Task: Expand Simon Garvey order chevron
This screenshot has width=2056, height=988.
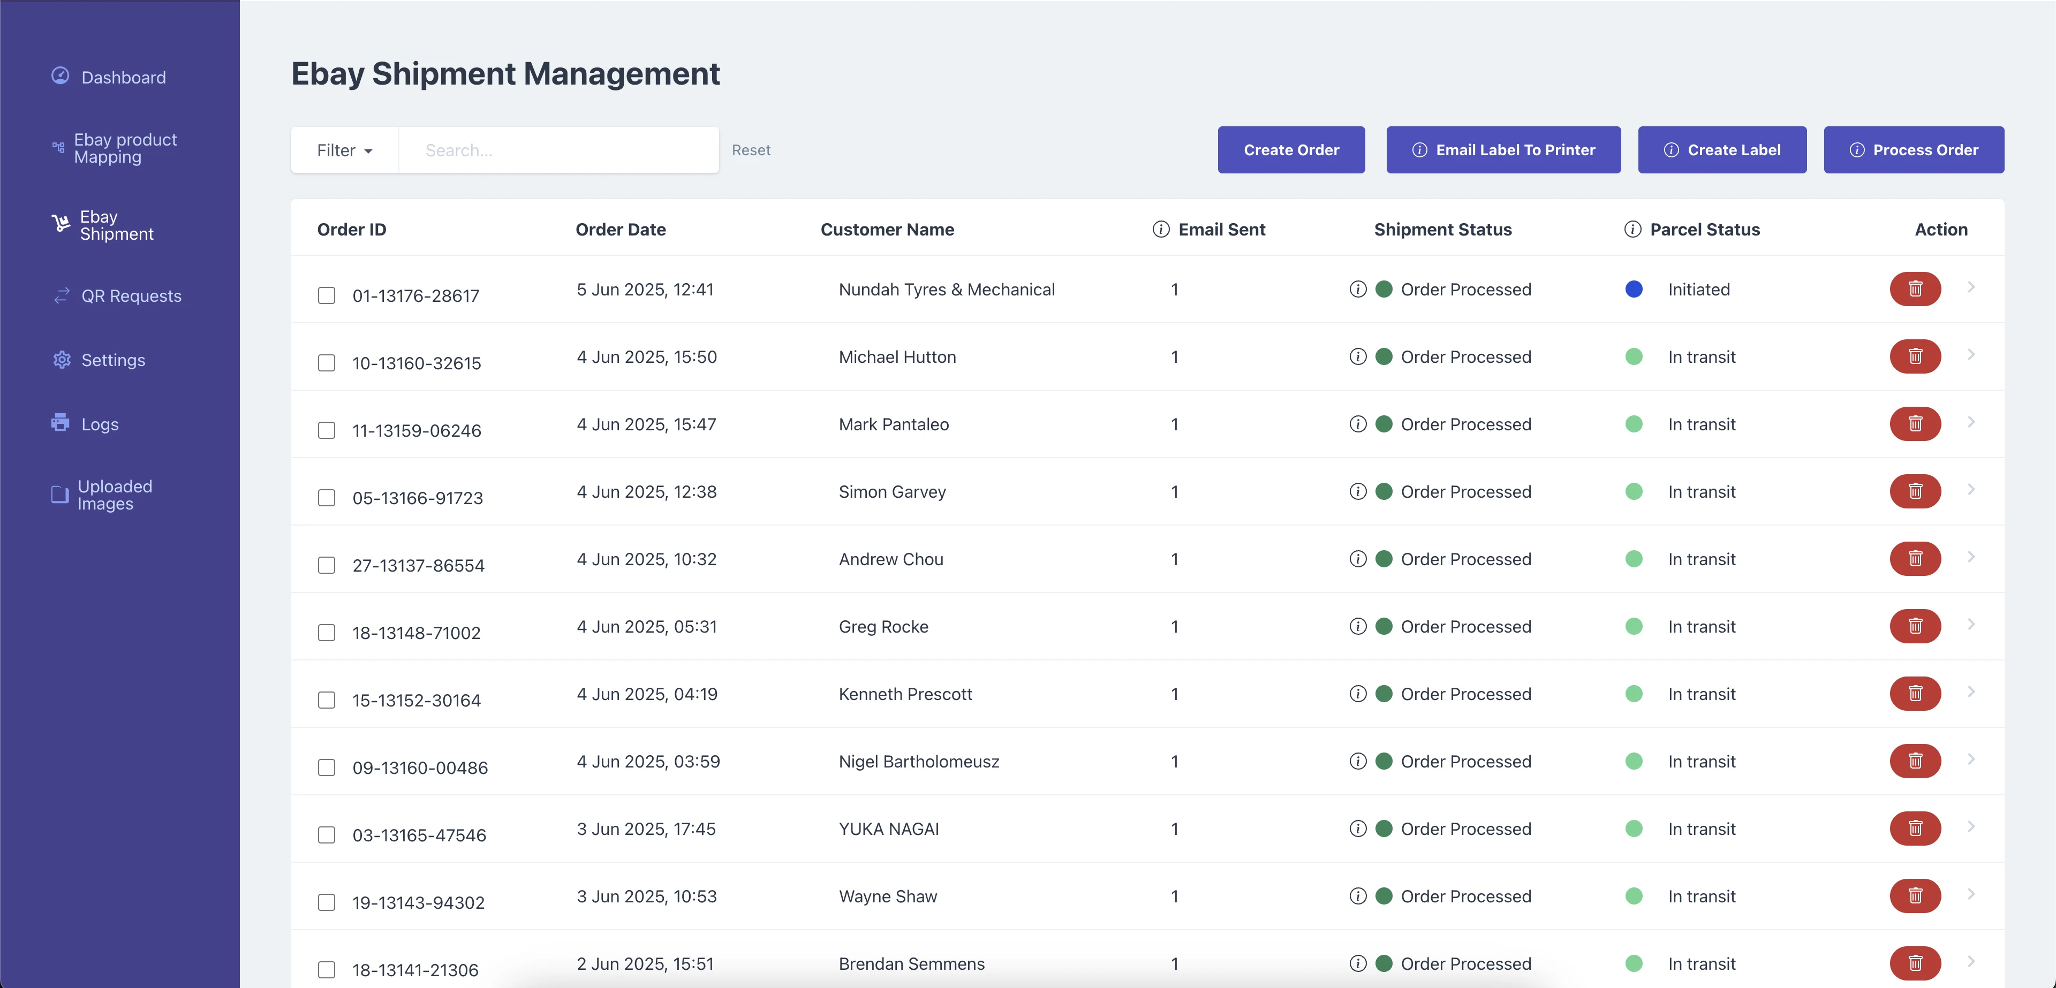Action: pos(1970,489)
